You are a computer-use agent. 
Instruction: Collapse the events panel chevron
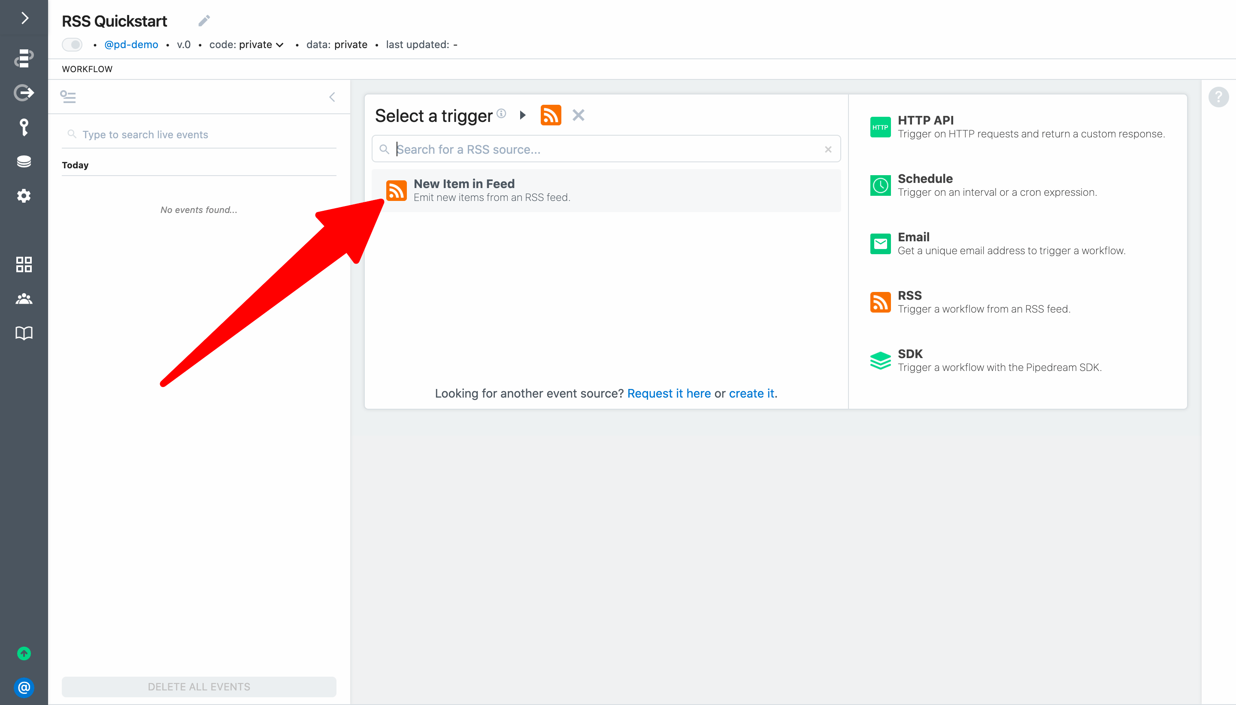click(332, 97)
